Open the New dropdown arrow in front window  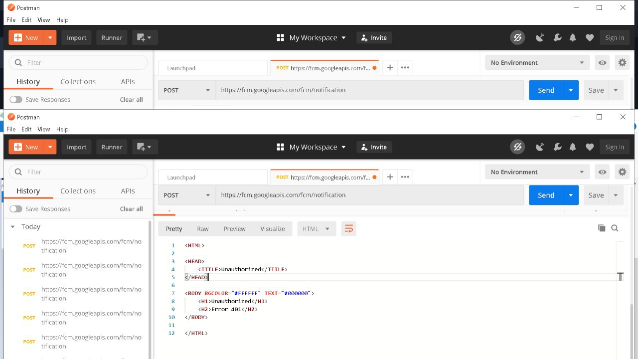coord(50,147)
